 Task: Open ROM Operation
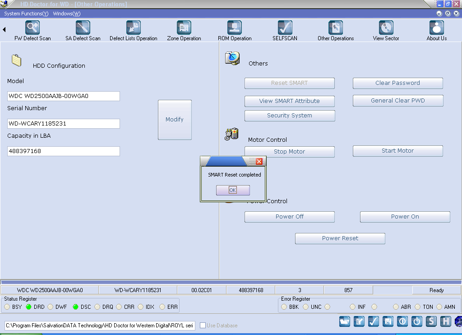point(235,31)
